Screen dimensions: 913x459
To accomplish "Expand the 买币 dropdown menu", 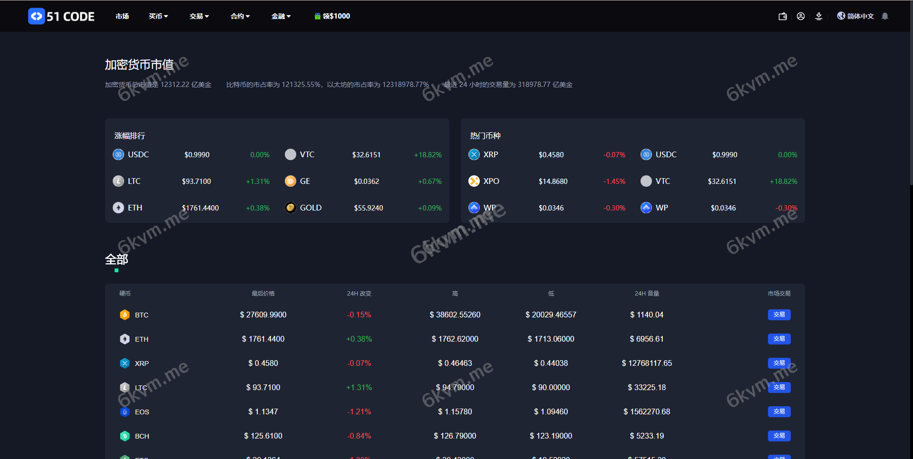I will (158, 16).
